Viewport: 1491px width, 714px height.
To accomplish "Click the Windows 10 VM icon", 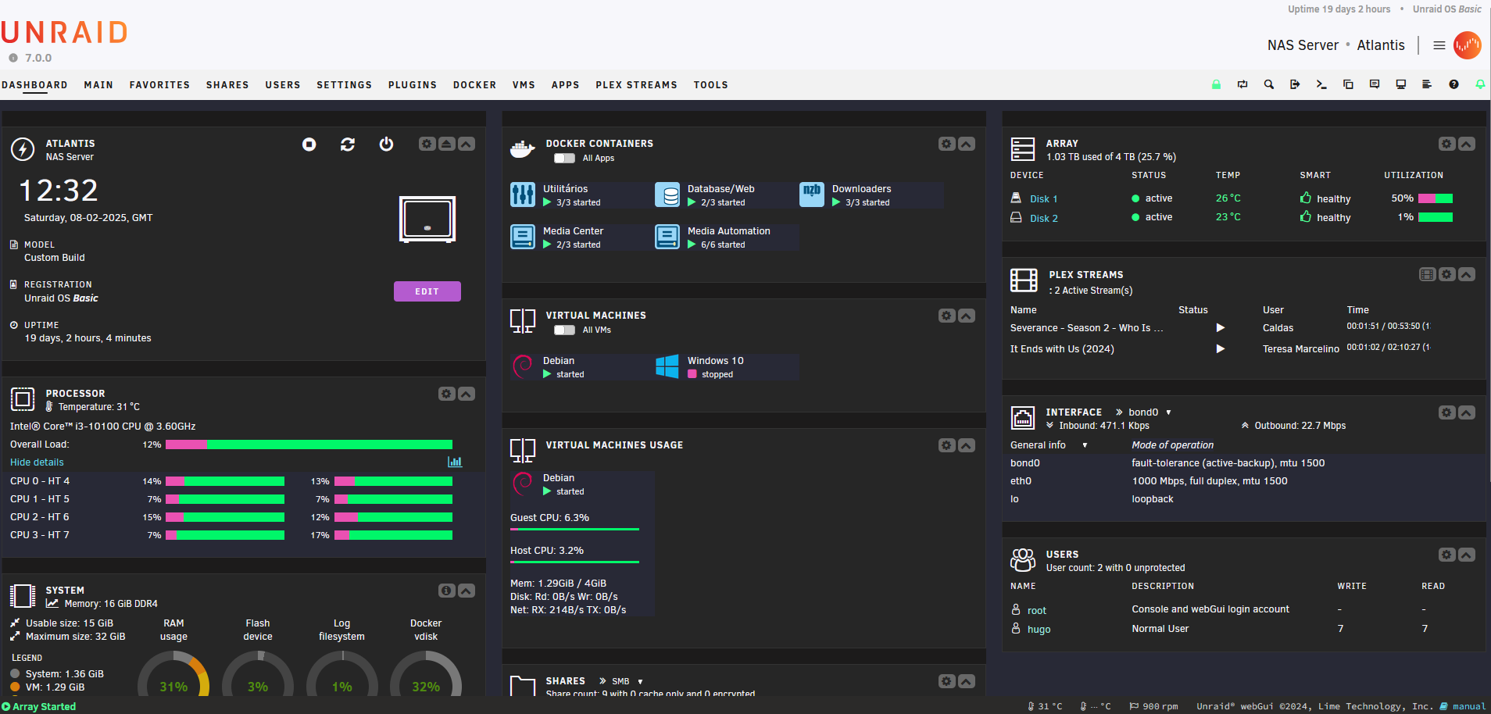I will pyautogui.click(x=667, y=366).
